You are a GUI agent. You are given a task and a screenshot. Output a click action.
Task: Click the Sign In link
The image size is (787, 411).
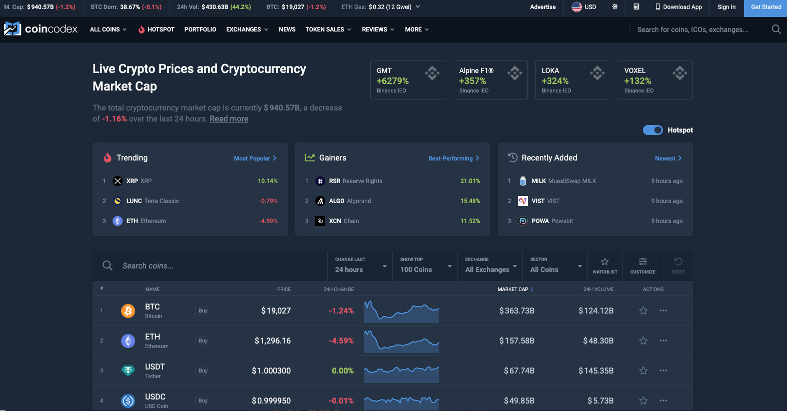726,7
